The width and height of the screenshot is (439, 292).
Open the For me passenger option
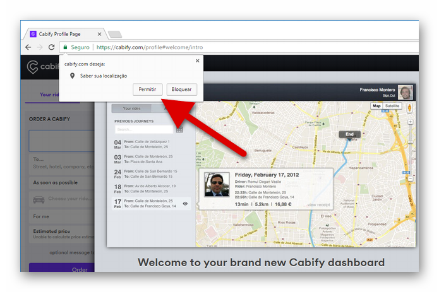(62, 216)
